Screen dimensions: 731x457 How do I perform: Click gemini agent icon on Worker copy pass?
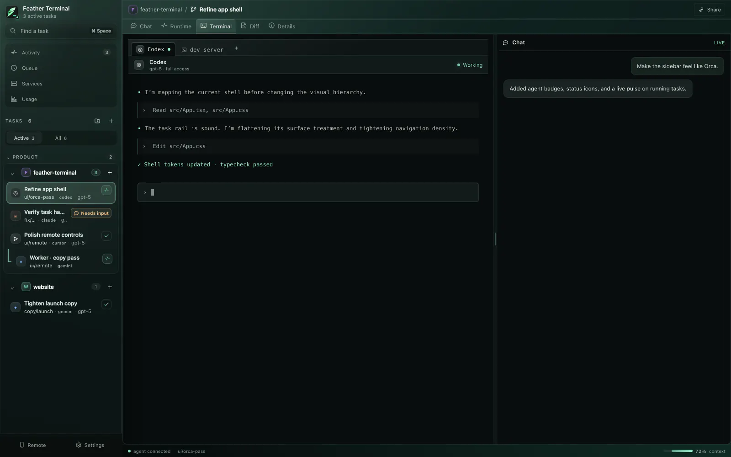pos(21,262)
